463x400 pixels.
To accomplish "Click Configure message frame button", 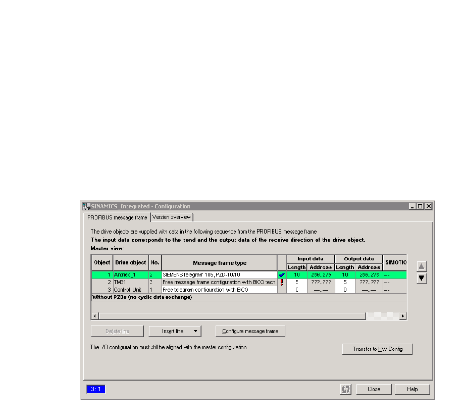I will point(250,331).
